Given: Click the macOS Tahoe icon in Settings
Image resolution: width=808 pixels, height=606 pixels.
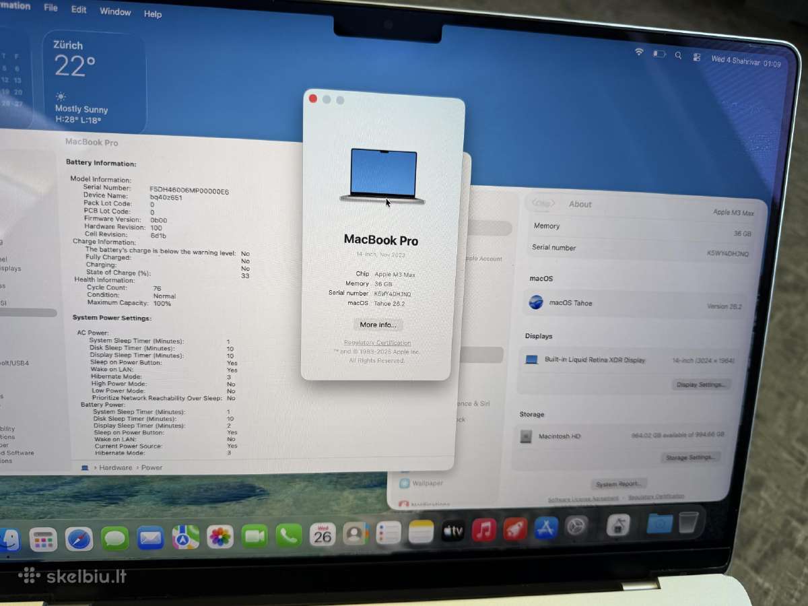Looking at the screenshot, I should click(x=536, y=302).
